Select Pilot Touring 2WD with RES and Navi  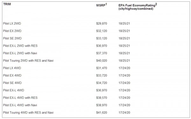pyautogui.click(x=28, y=60)
